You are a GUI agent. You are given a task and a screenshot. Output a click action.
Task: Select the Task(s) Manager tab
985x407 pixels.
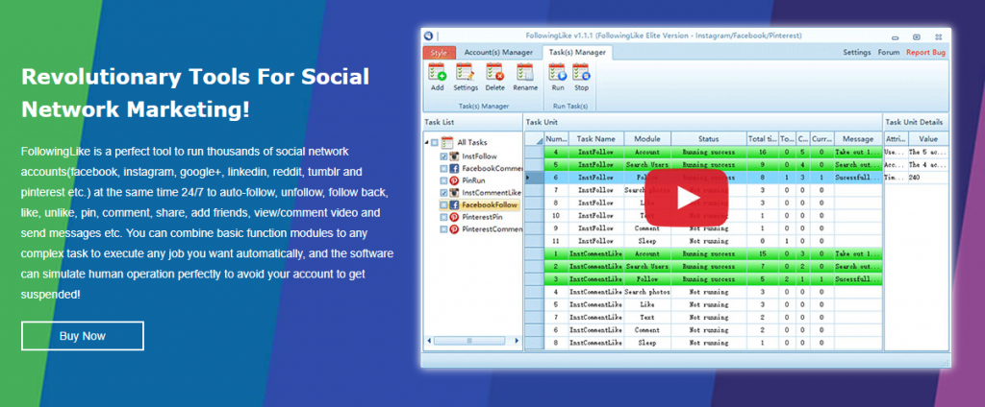pyautogui.click(x=577, y=53)
